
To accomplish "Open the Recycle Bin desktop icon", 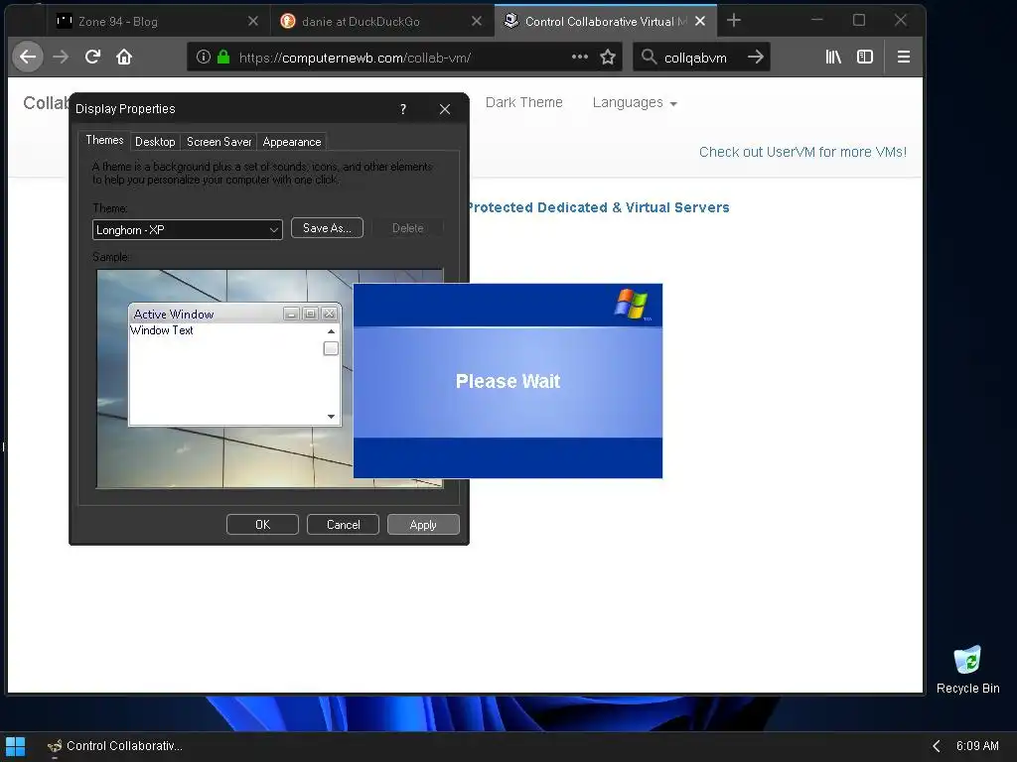I will pos(967,670).
